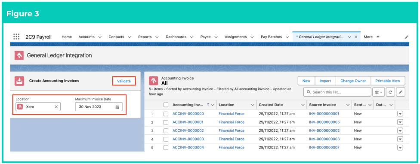Switch to the Contacts tab
The height and width of the screenshot is (164, 420).
(x=116, y=37)
